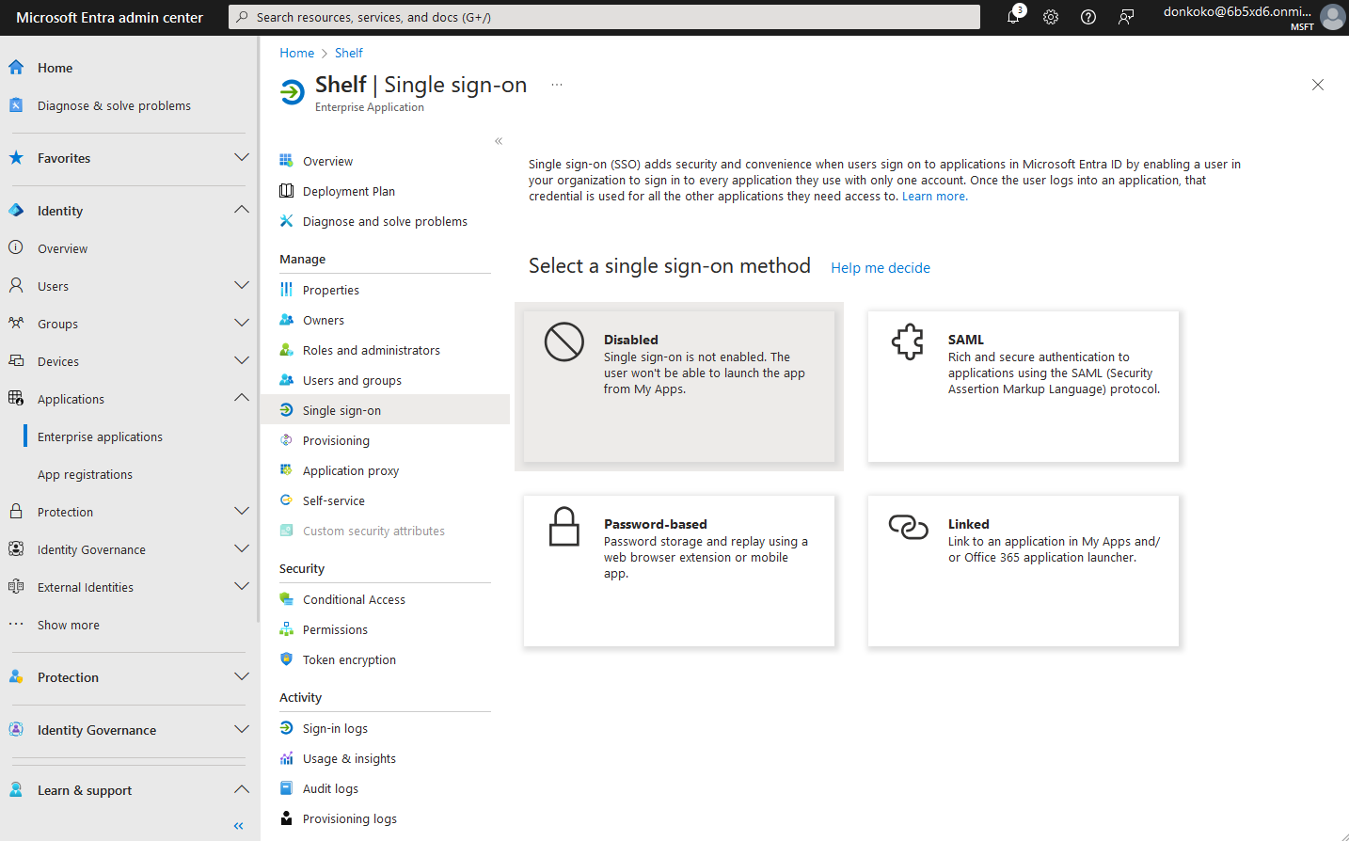Go to App registrations
The image size is (1349, 841).
(x=85, y=474)
